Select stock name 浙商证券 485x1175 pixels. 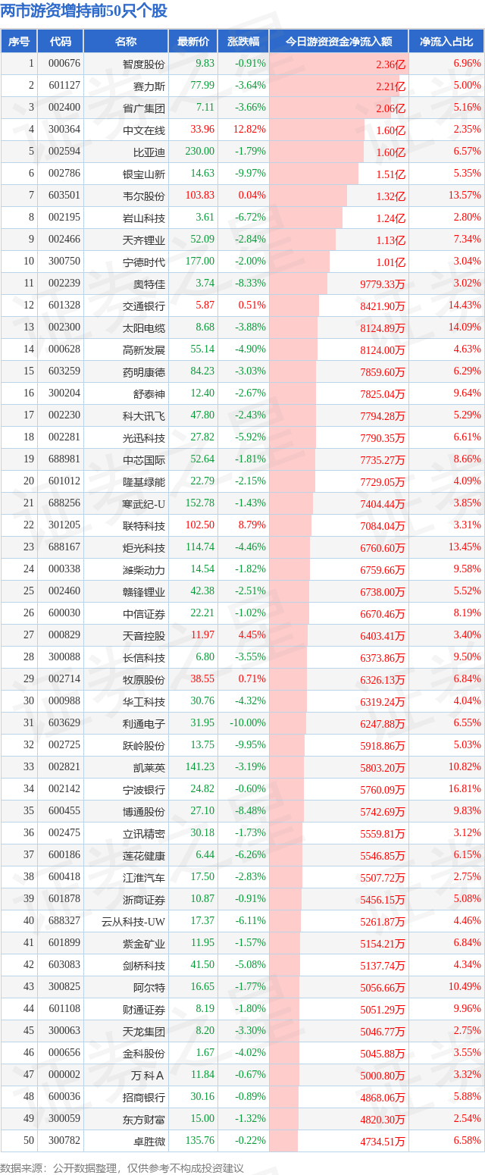[x=144, y=899]
